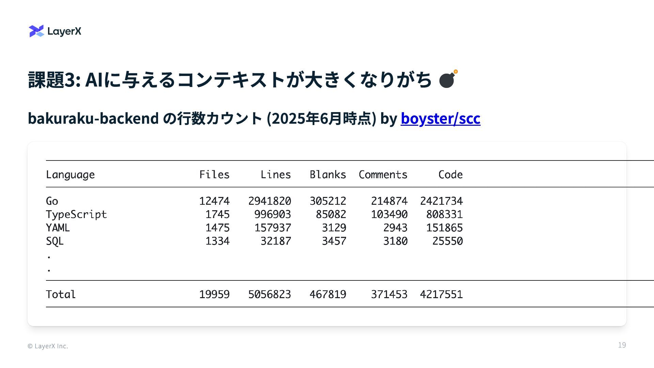The image size is (654, 368).
Task: Click the Lines column header
Action: 276,174
